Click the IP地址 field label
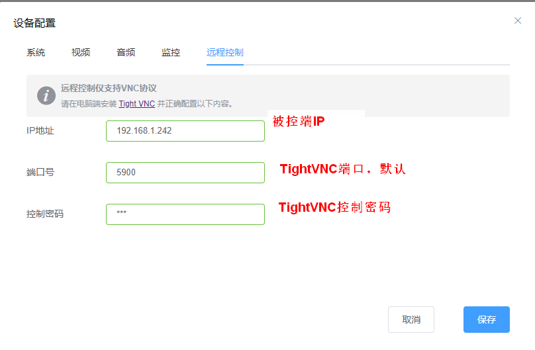This screenshot has width=535, height=350. 40,131
